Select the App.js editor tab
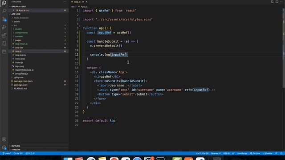Viewport: 285px width, 160px height. click(77, 2)
